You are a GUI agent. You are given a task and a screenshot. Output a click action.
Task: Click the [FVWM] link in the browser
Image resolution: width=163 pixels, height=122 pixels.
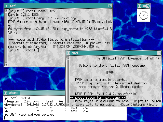[x=111, y=72]
